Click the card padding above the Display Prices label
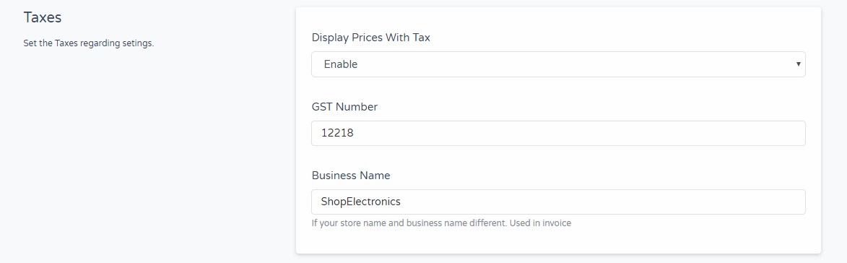 click(x=558, y=19)
